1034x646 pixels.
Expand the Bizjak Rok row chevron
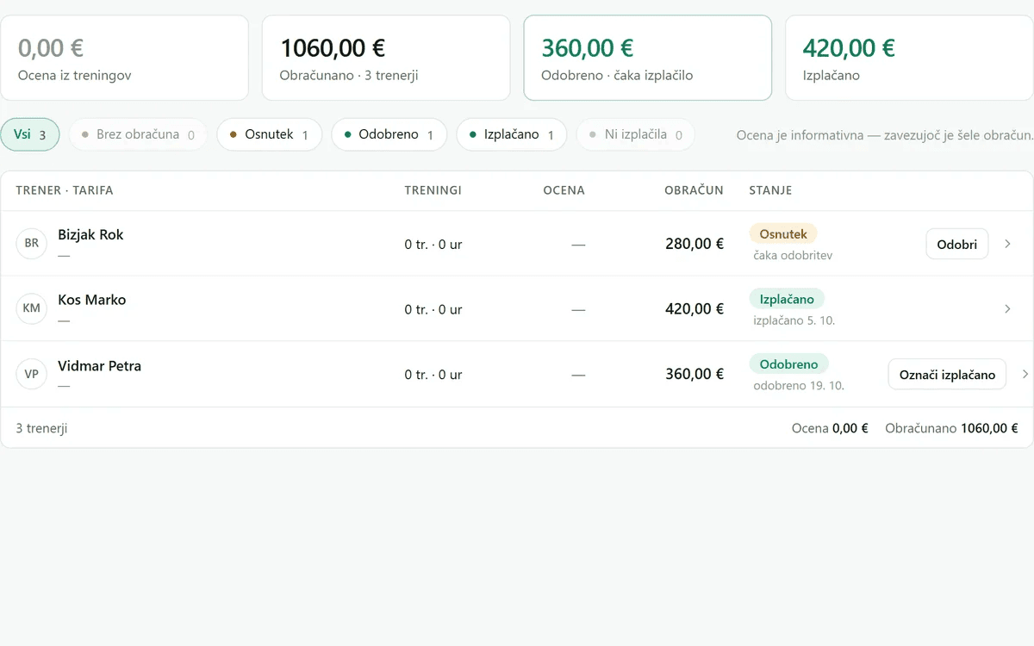1008,244
